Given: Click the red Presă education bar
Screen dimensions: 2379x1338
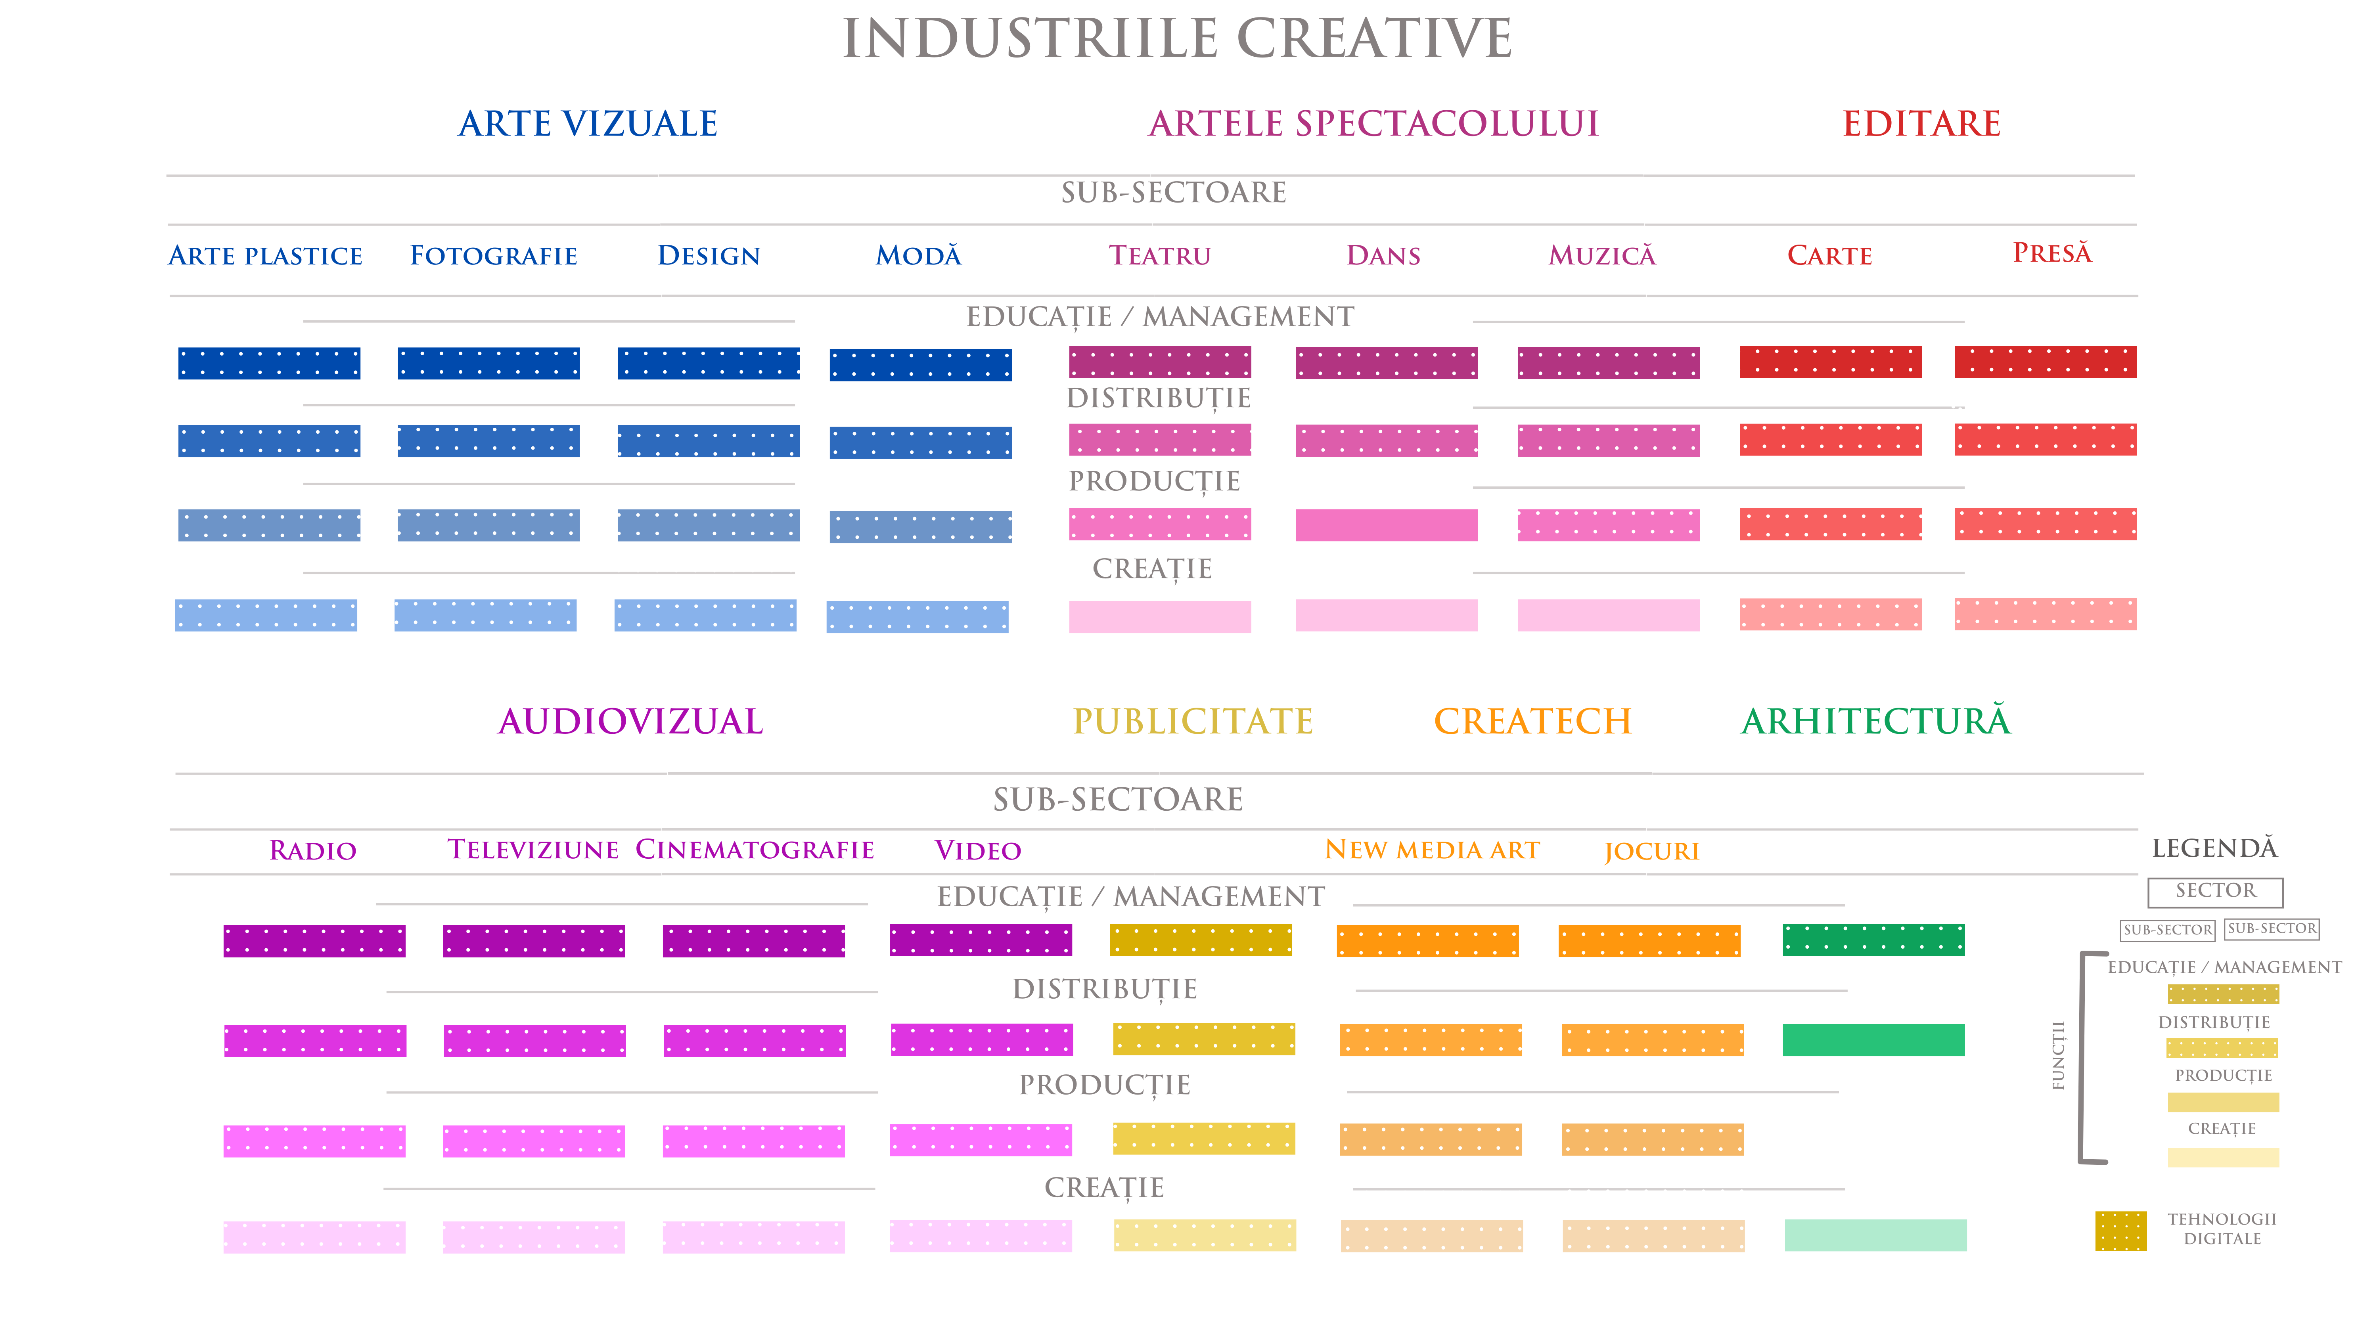Looking at the screenshot, I should [x=2045, y=362].
